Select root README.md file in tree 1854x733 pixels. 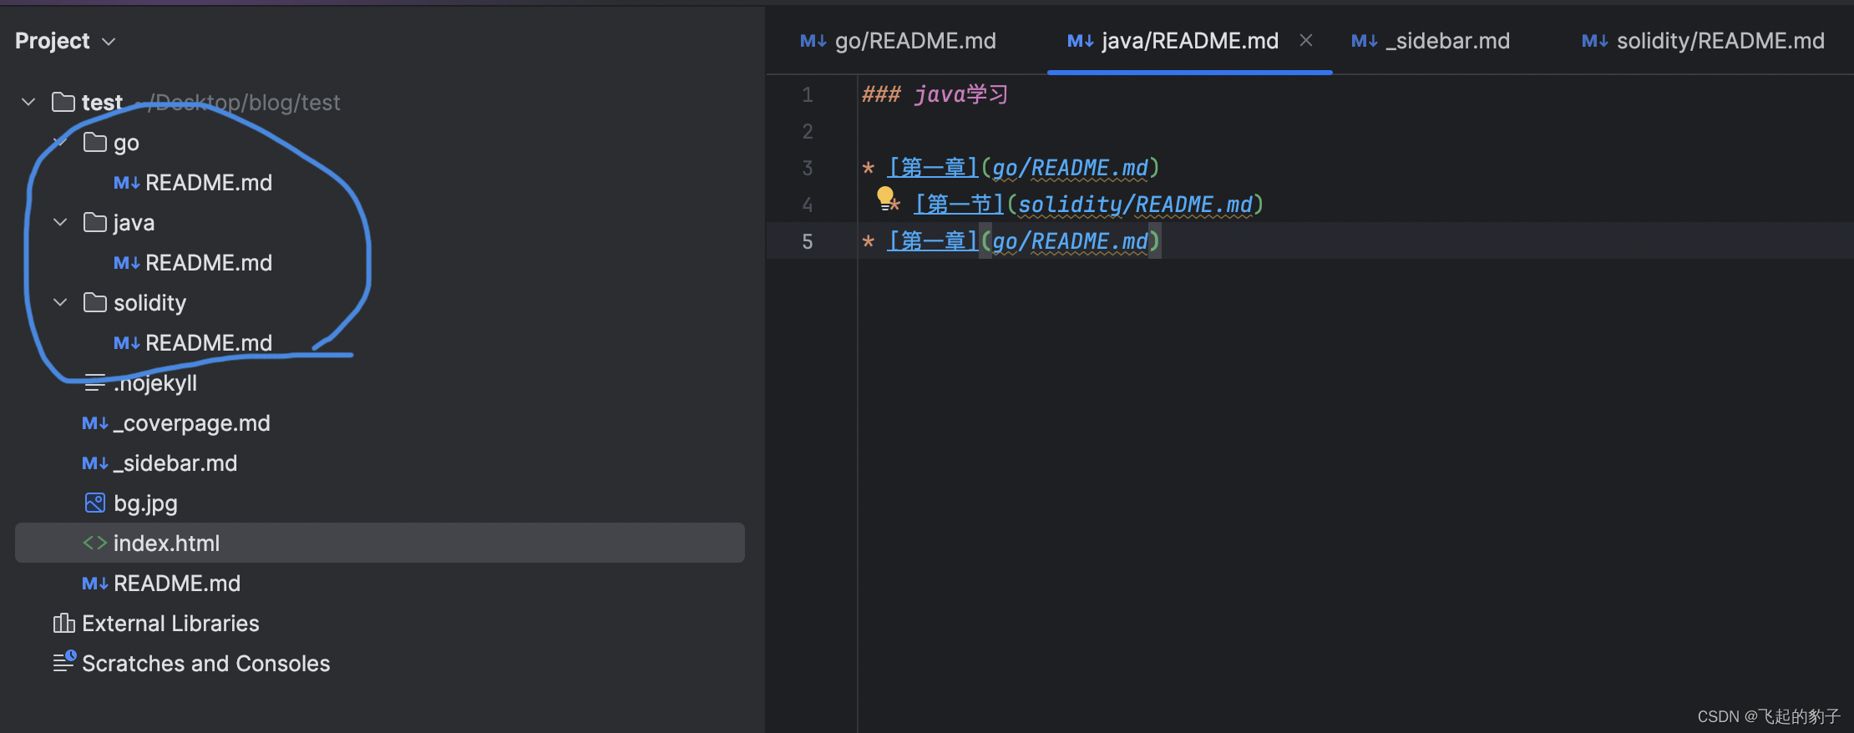pyautogui.click(x=177, y=584)
